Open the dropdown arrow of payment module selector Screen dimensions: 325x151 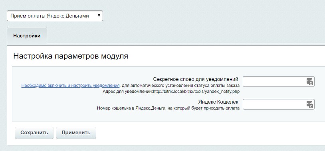click(99, 16)
